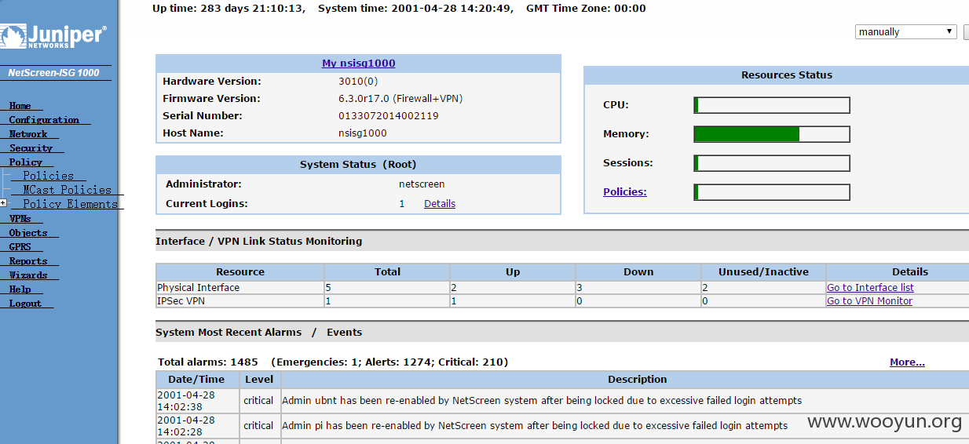969x444 pixels.
Task: Click firmware version 6.3.0r17.0 text
Action: point(400,99)
